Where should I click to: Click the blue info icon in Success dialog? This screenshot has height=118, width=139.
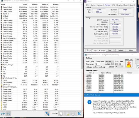89,102
